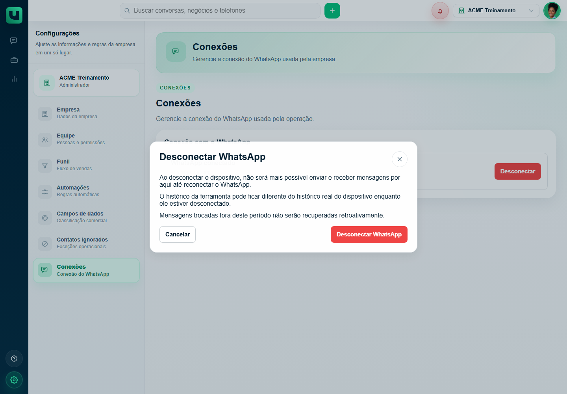
Task: Focus the Buscar conversas search field
Action: (x=220, y=11)
